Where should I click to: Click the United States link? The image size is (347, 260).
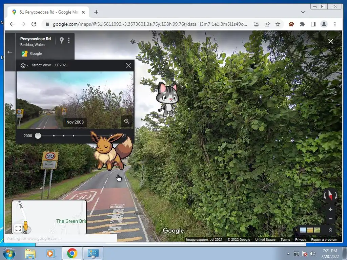265,240
